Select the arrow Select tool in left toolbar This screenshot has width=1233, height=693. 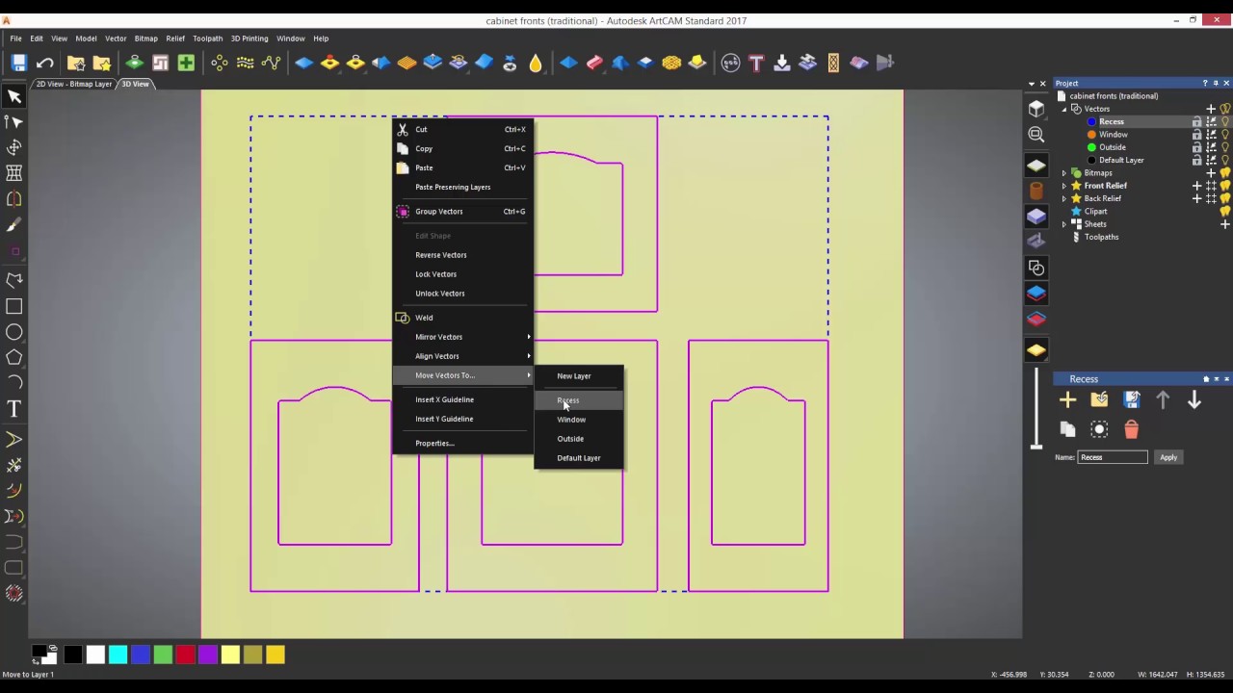[14, 96]
